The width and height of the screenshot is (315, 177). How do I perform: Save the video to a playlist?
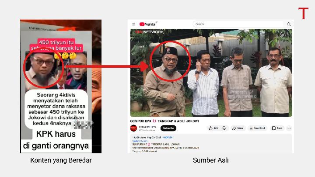(277, 128)
